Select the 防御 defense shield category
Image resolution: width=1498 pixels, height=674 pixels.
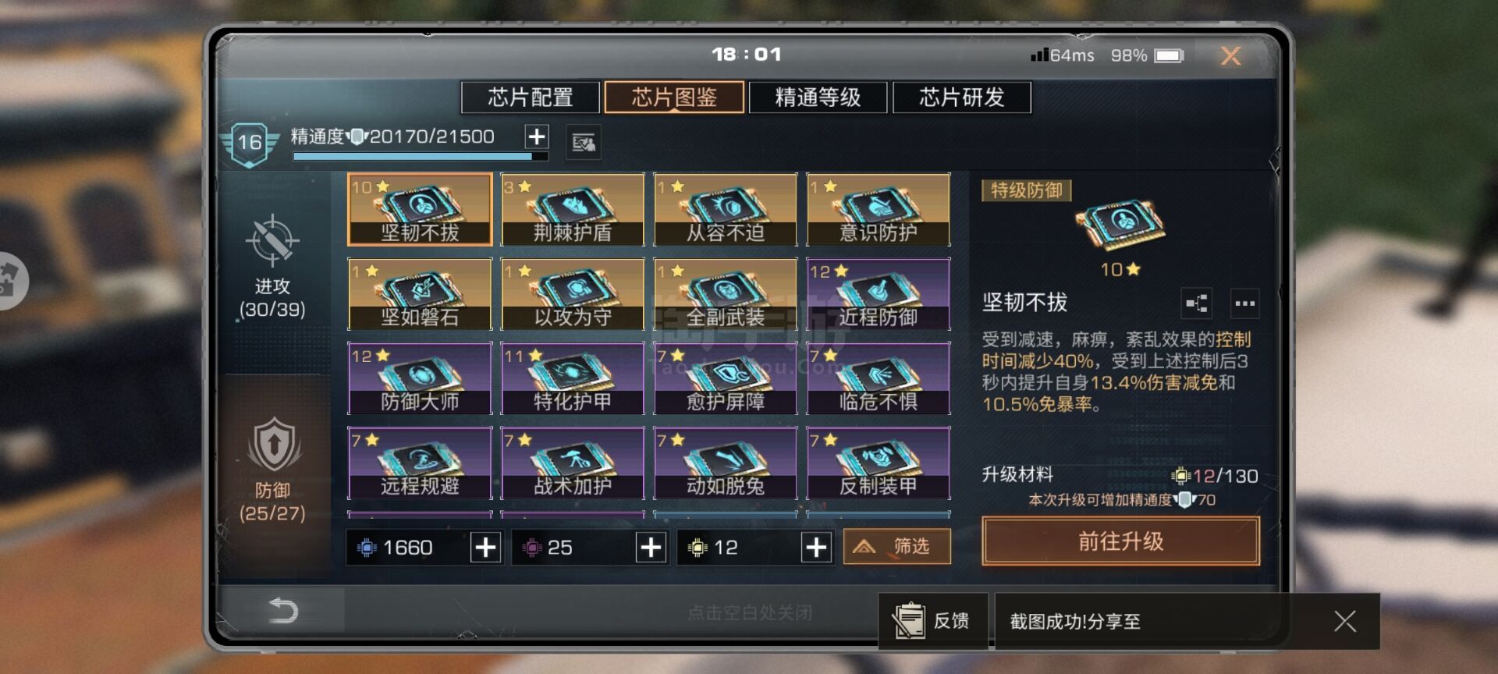click(273, 445)
